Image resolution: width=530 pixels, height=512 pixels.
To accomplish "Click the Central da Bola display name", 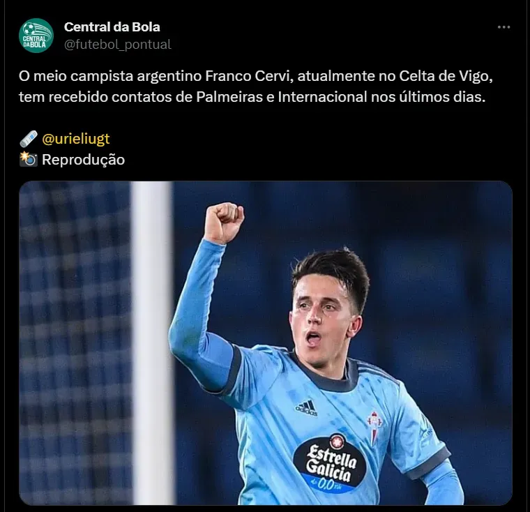I will tap(112, 27).
